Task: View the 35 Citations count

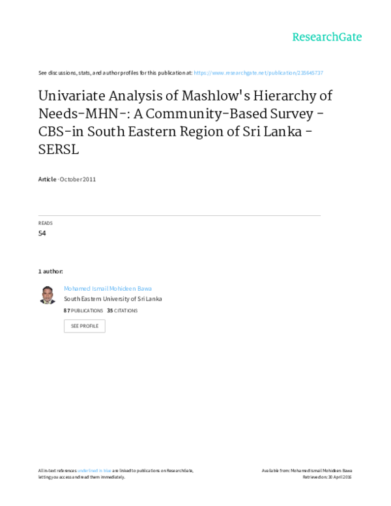Action: point(123,310)
